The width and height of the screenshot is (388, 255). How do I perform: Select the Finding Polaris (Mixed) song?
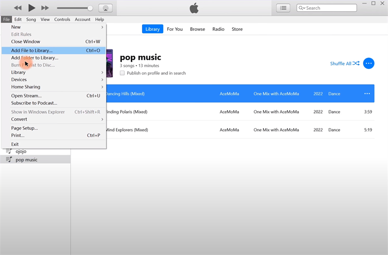tap(240, 112)
